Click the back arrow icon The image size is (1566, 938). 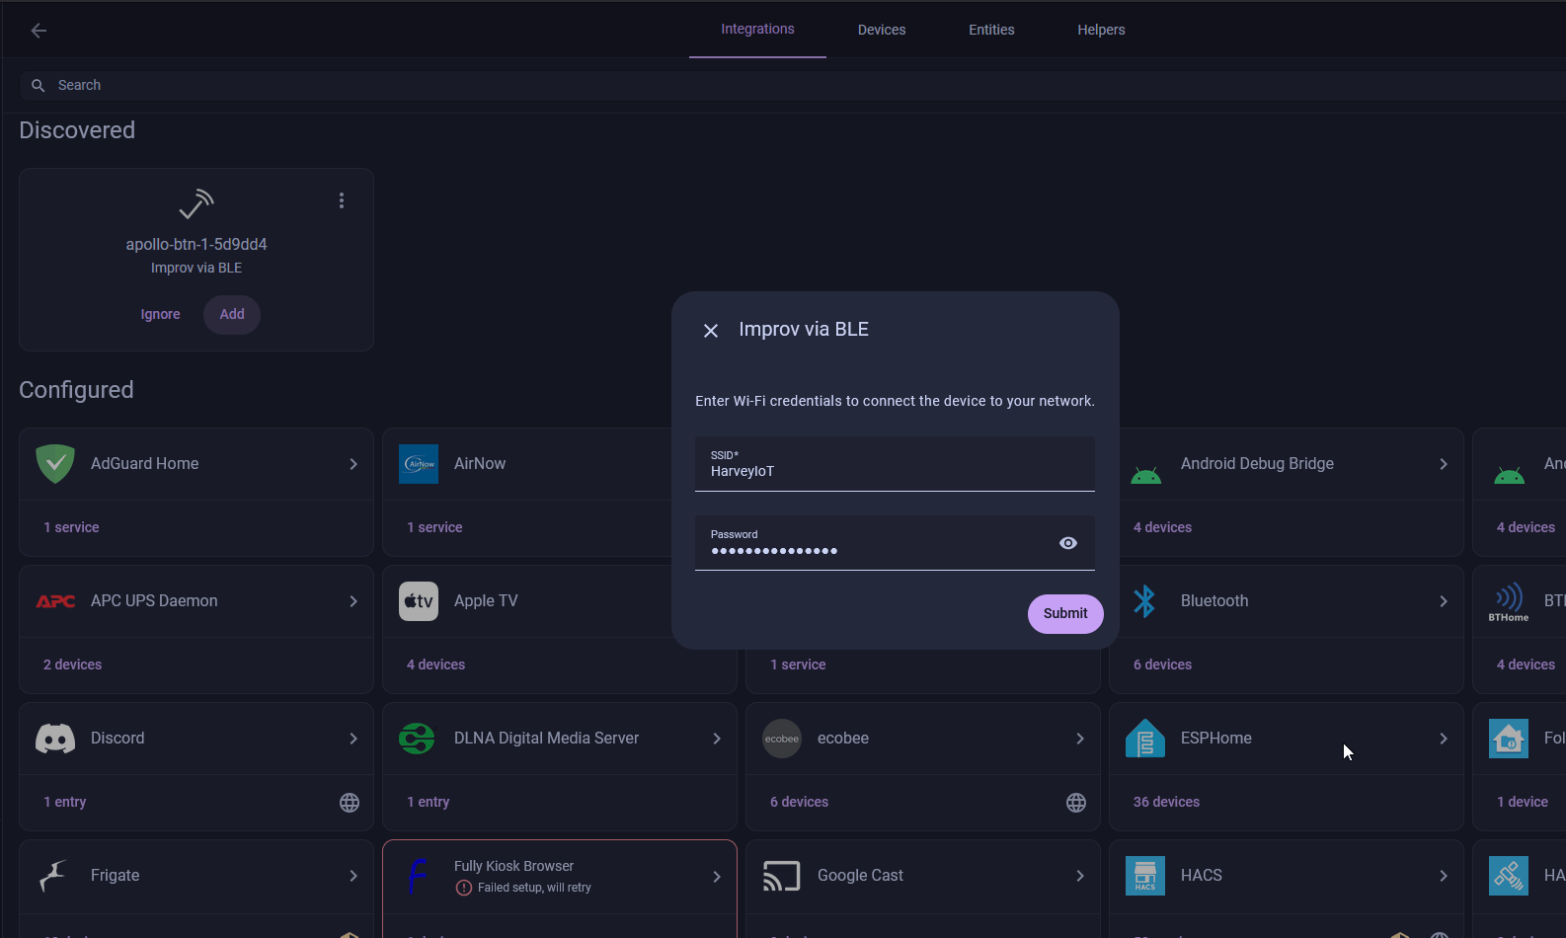(x=39, y=31)
